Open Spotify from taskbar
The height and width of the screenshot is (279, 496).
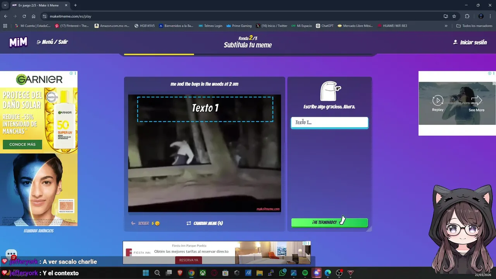305,273
